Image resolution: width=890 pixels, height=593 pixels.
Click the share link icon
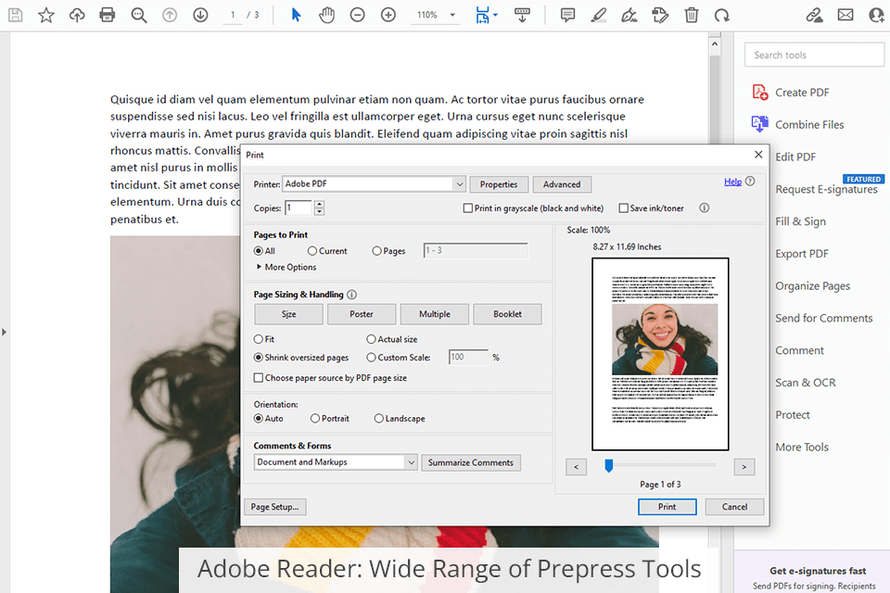(x=815, y=15)
